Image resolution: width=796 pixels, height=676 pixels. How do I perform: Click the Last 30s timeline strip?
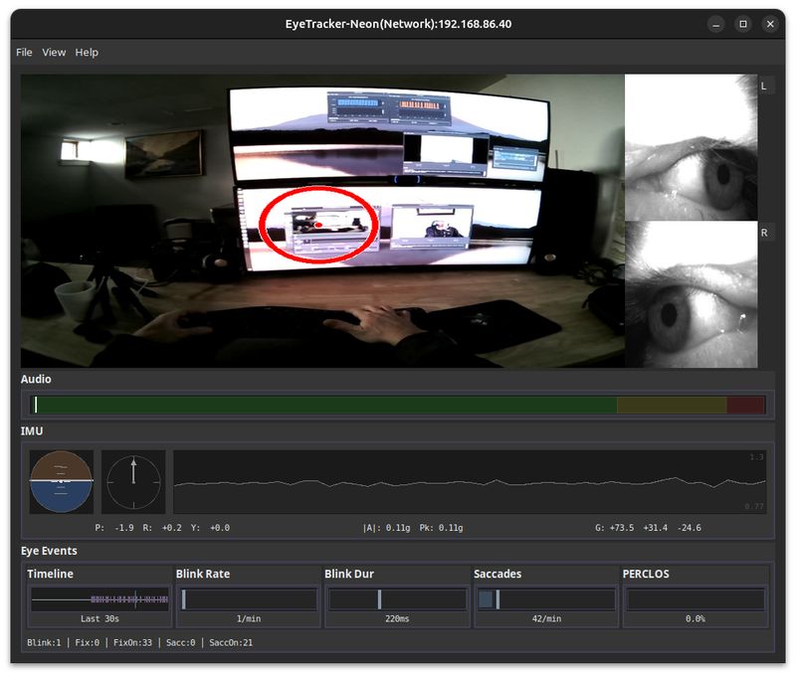click(99, 598)
